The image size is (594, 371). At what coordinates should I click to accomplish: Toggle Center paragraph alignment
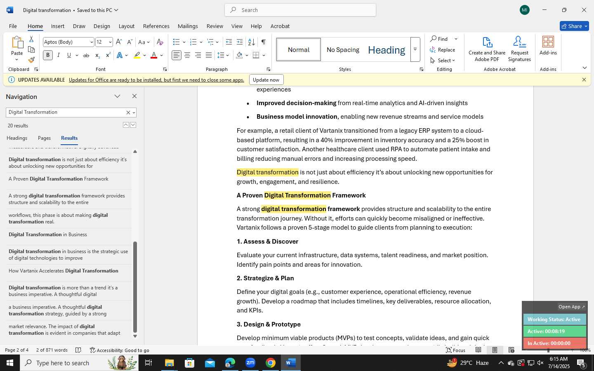[x=187, y=55]
